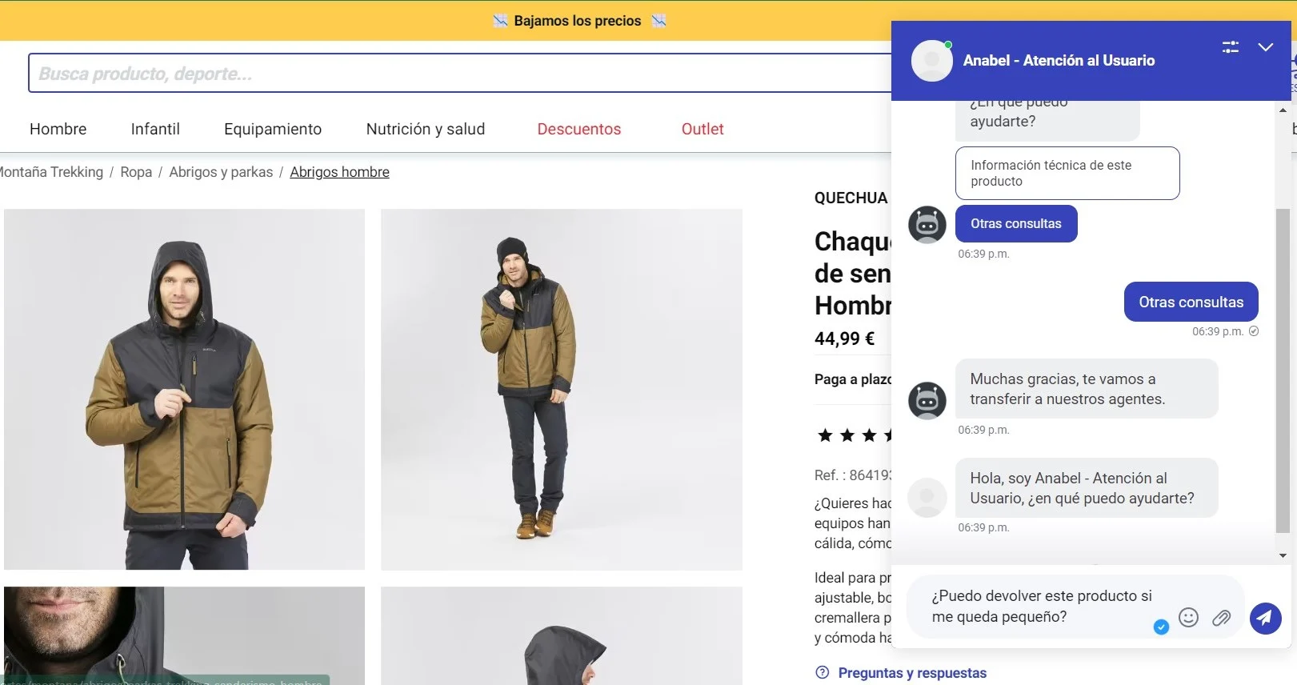The image size is (1297, 685).
Task: Go to Ropa breadcrumb
Action: coord(136,172)
